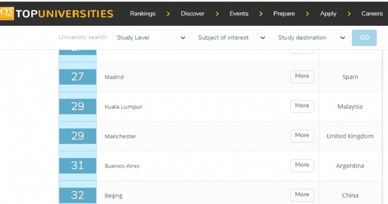The height and width of the screenshot is (204, 388).
Task: Click the QS Top Universities logo
Action: pyautogui.click(x=57, y=14)
